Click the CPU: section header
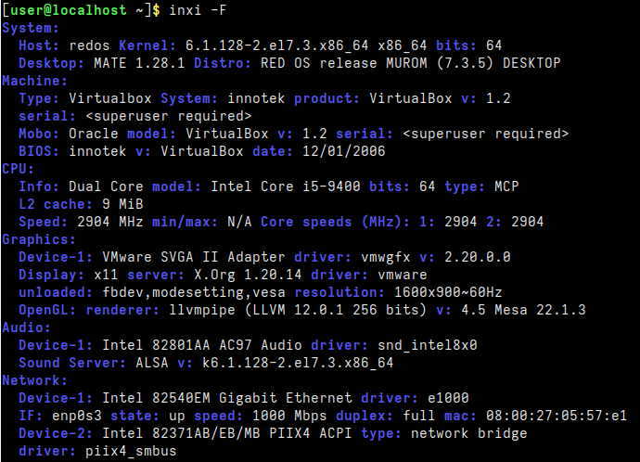640x462 pixels. (x=18, y=169)
